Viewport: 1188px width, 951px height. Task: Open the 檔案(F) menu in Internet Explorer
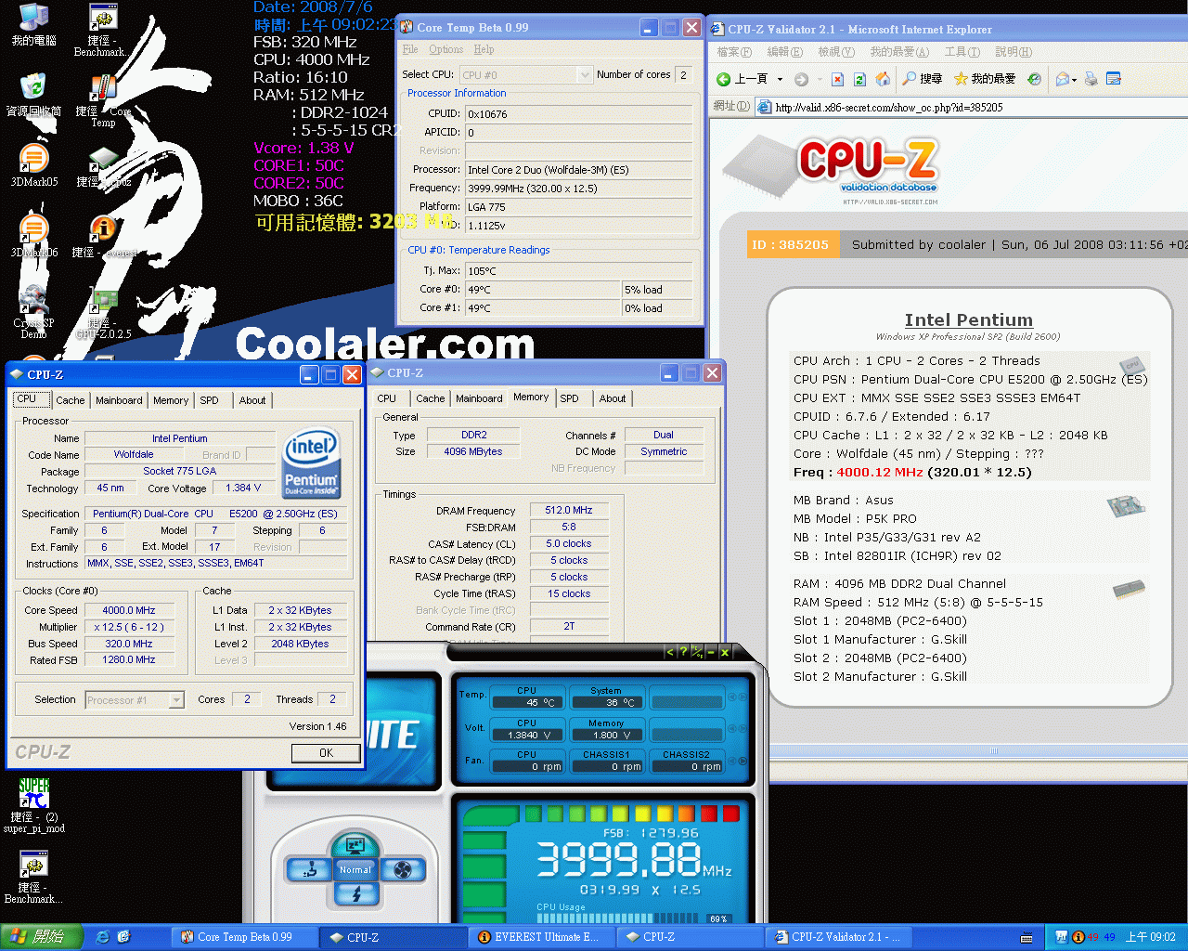734,52
